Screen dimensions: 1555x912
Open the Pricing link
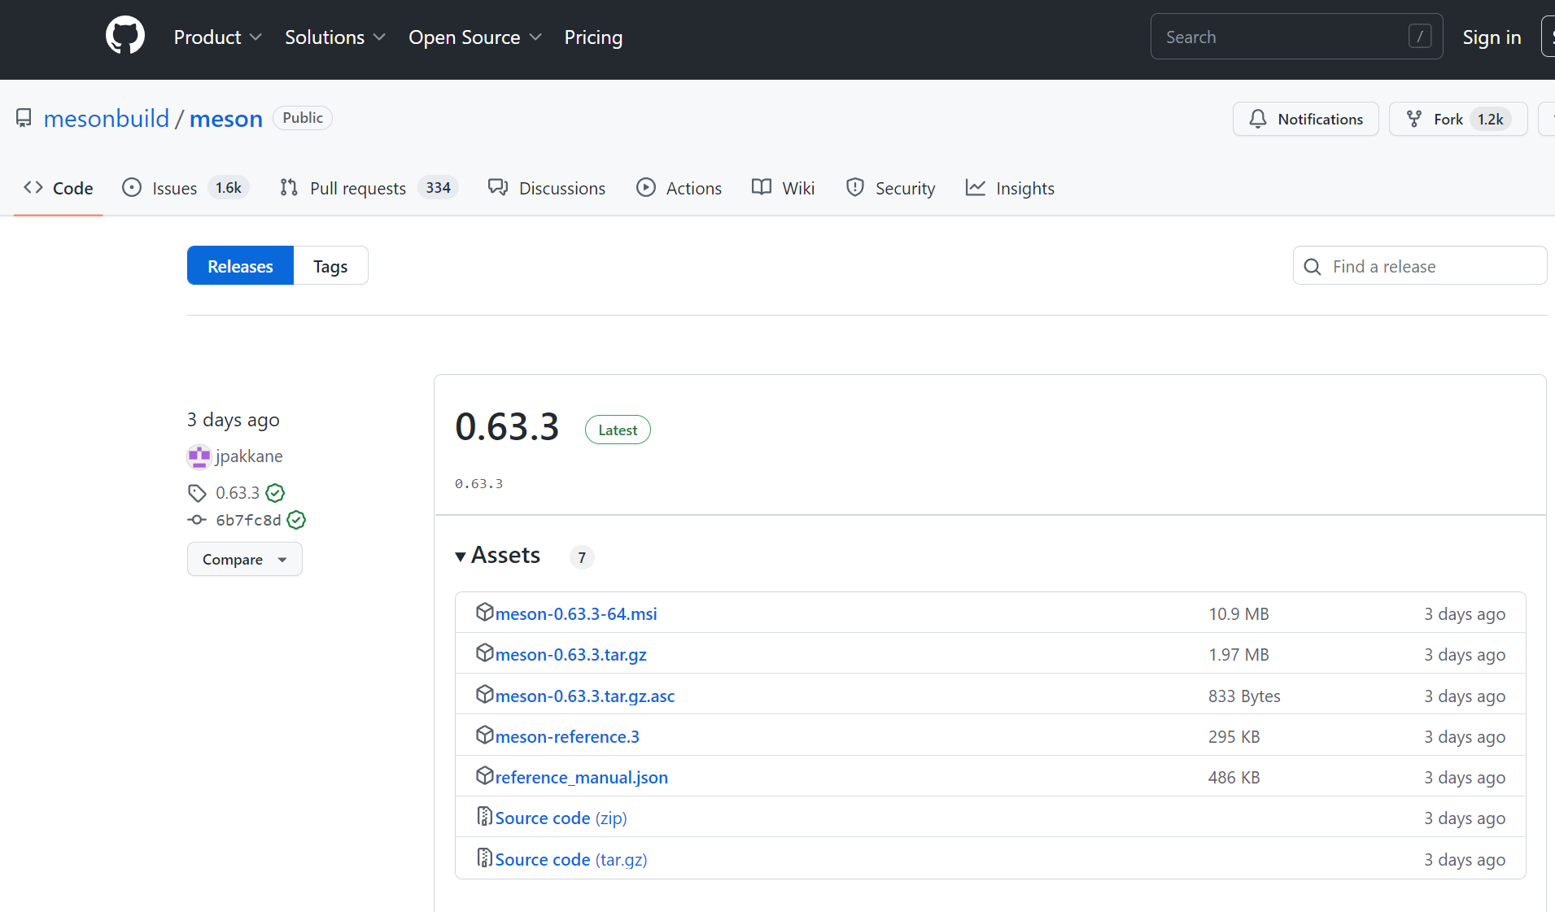point(593,37)
